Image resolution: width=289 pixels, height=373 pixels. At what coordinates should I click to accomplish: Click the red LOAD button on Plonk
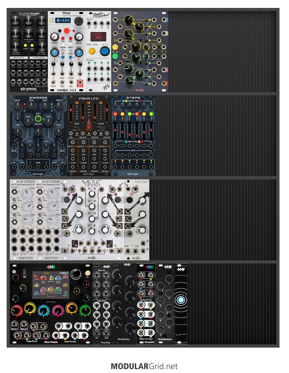[63, 38]
